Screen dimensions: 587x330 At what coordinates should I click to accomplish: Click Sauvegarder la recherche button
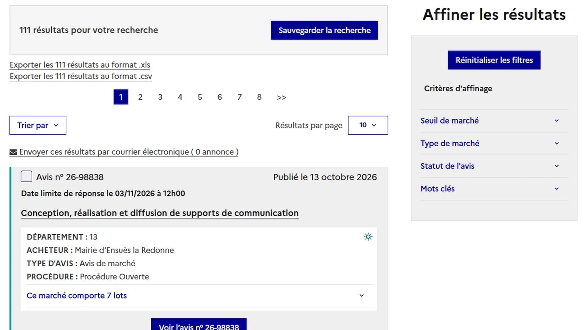tap(324, 30)
